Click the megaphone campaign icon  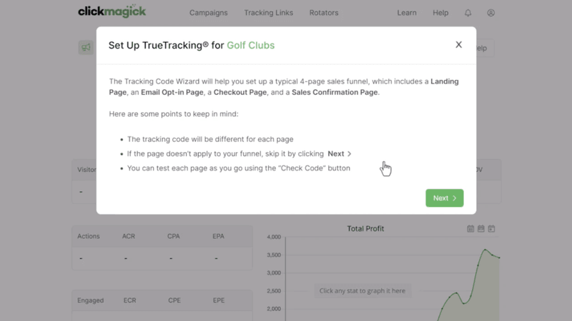coord(86,48)
